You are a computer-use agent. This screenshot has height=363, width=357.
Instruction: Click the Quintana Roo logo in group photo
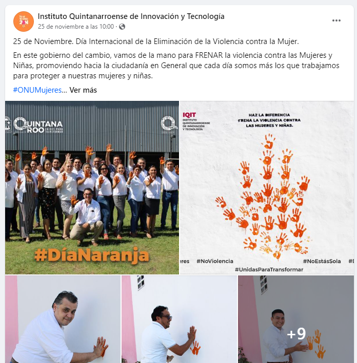click(38, 125)
